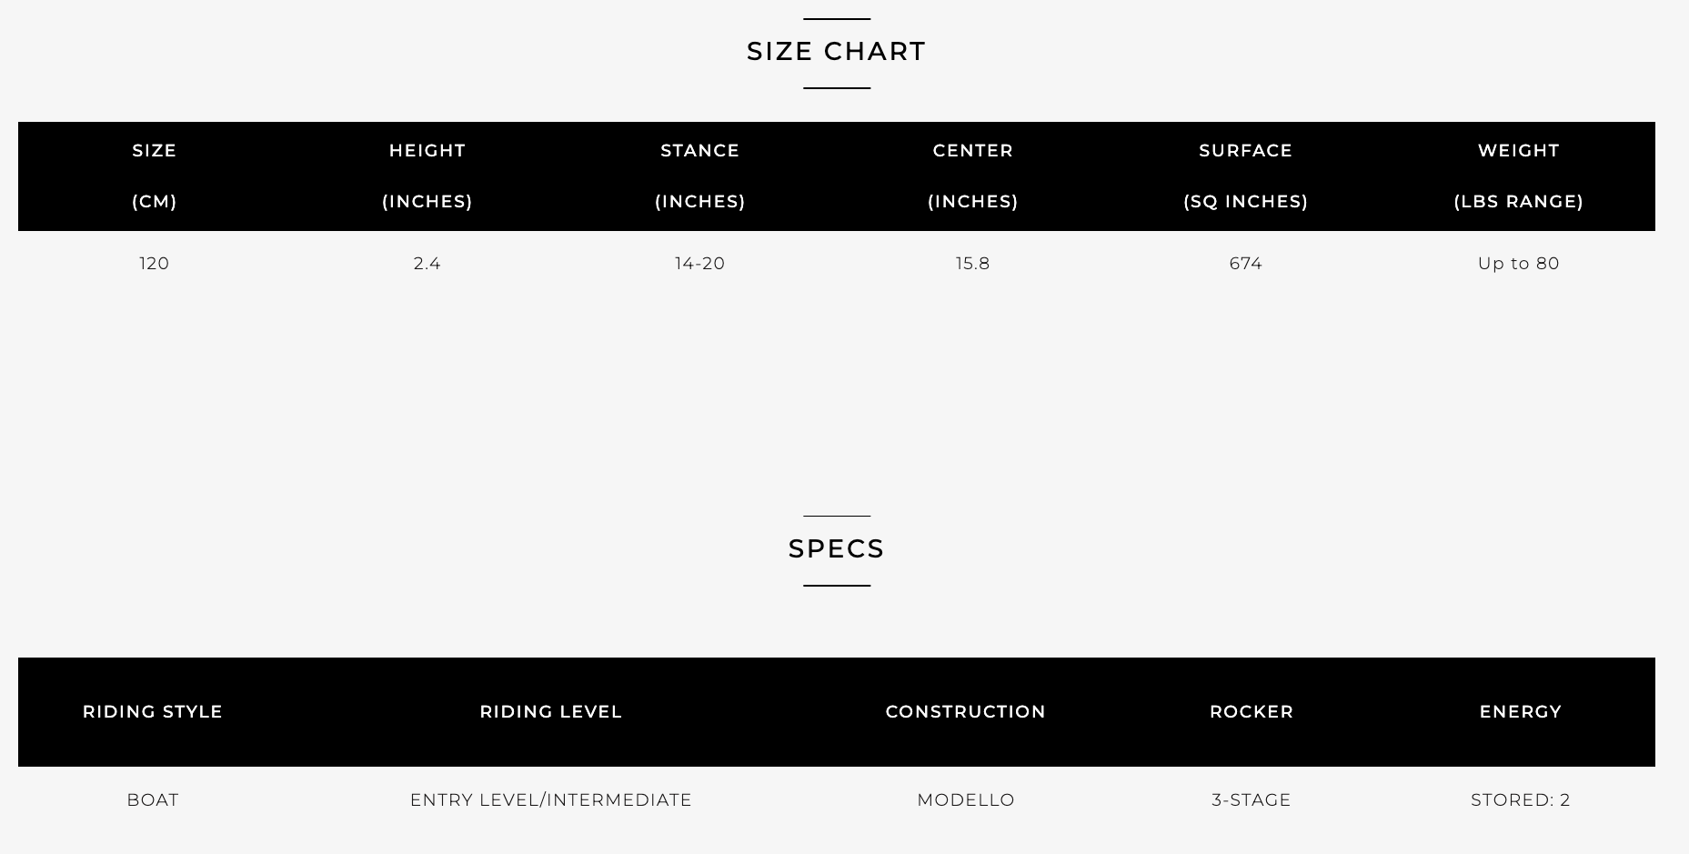Click the ENTRY LEVEL/INTERMEDIATE value
Screen dimensions: 1689x854
click(551, 800)
